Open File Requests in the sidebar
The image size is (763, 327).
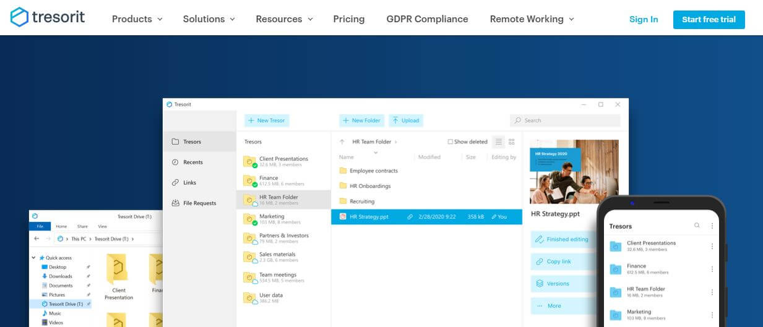(199, 203)
